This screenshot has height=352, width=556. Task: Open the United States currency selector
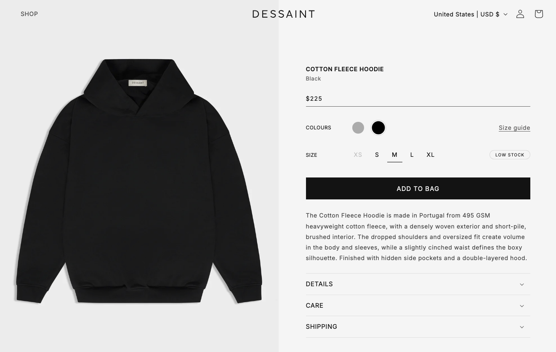click(x=470, y=14)
